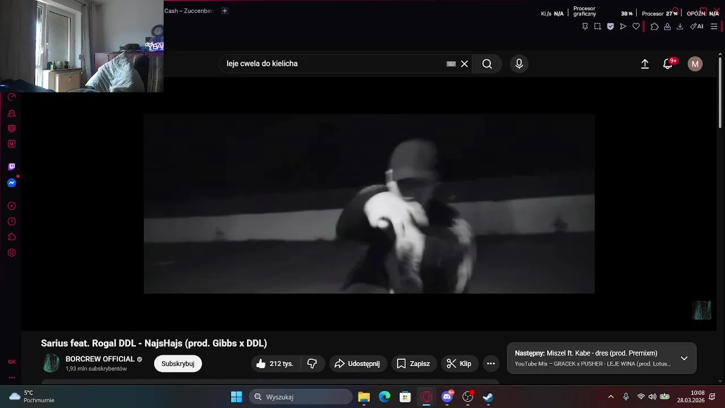Click the video player area
725x408 pixels.
(x=369, y=203)
